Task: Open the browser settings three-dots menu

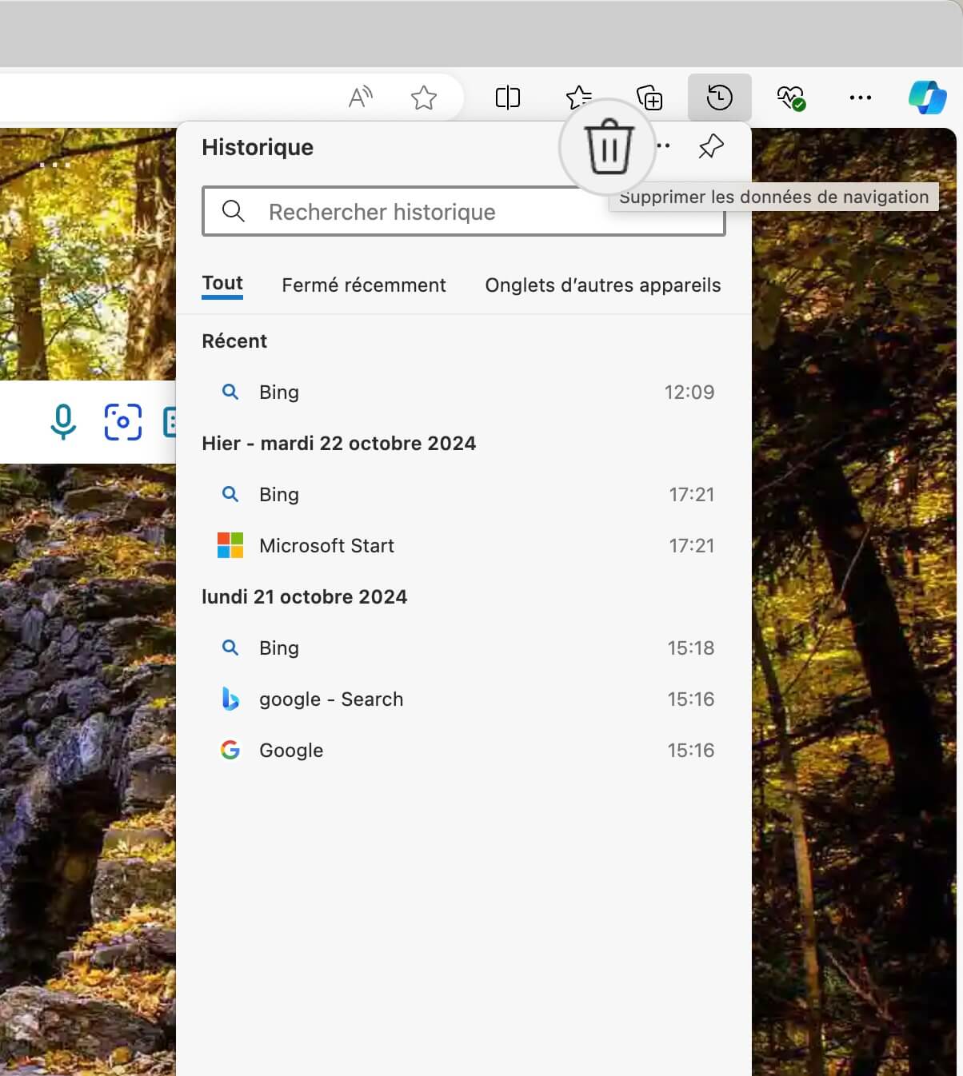Action: [860, 98]
